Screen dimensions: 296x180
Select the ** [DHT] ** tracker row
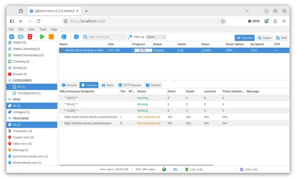click(x=174, y=98)
